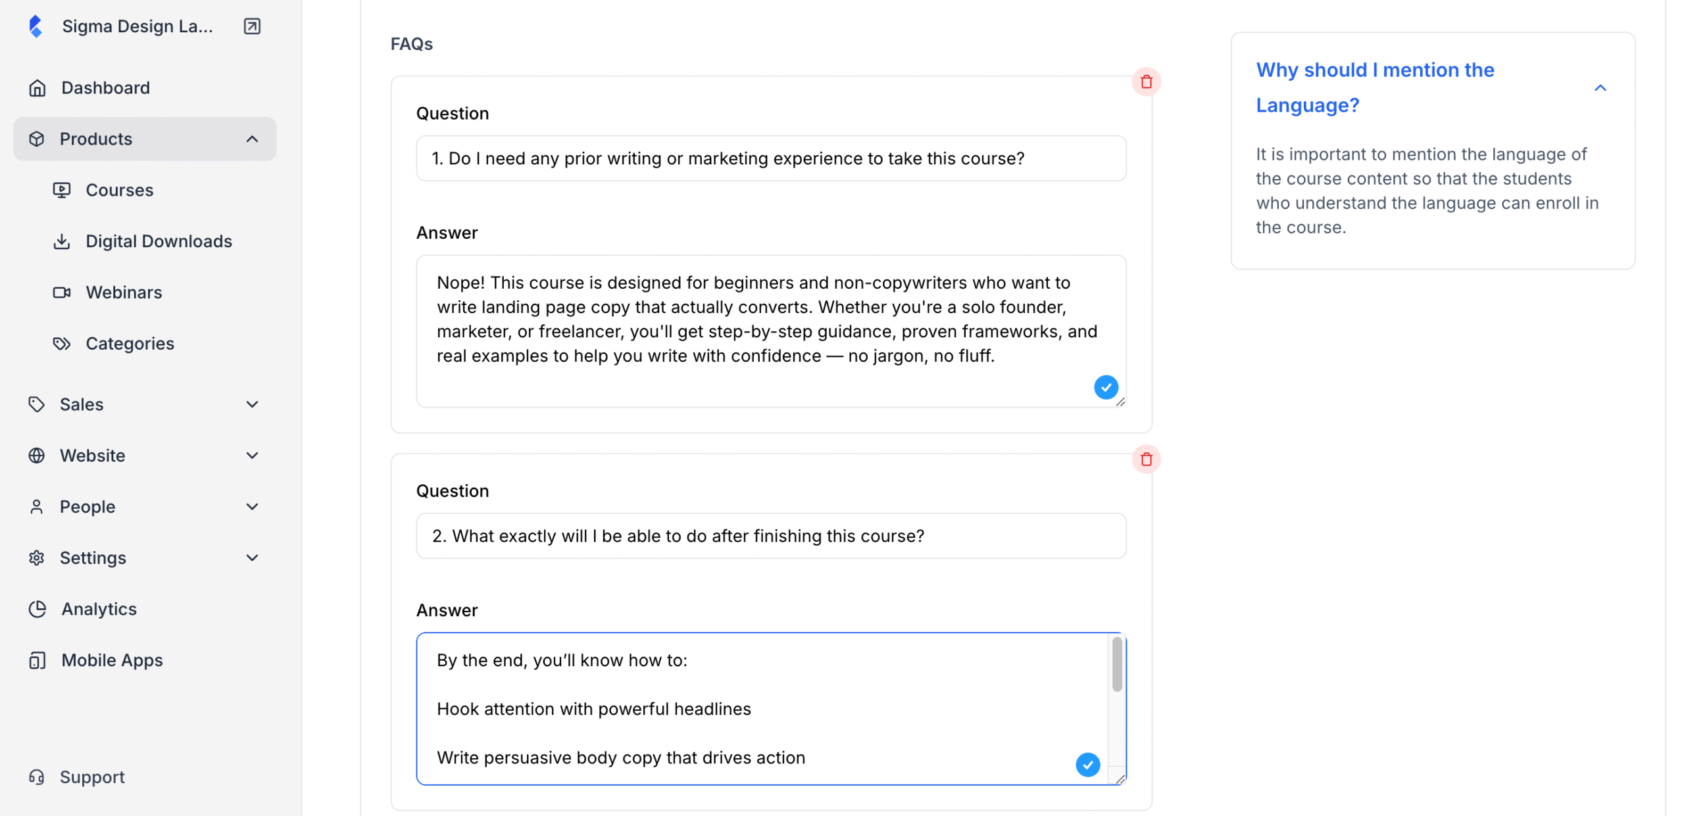This screenshot has height=816, width=1684.
Task: Click the FAQs section heading
Action: click(x=412, y=44)
